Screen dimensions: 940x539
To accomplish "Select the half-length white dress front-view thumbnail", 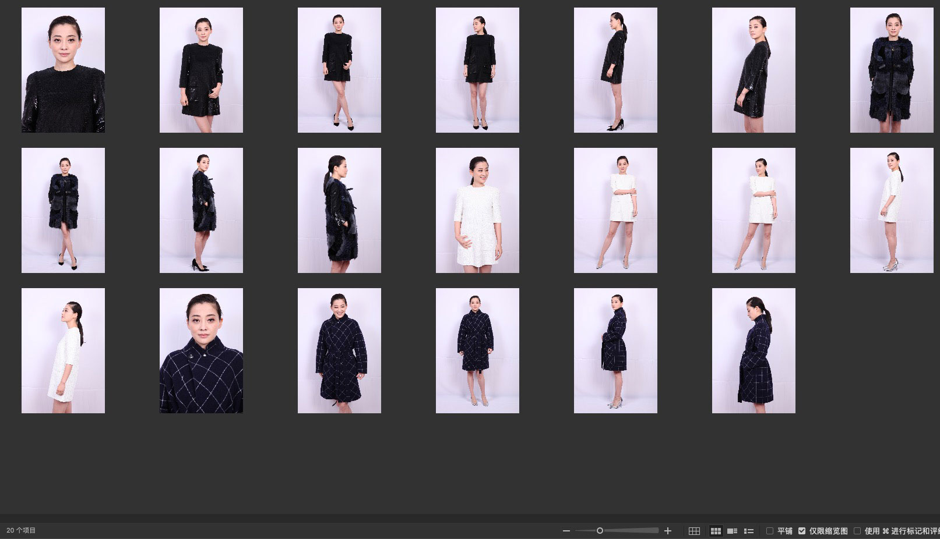I will coord(477,210).
